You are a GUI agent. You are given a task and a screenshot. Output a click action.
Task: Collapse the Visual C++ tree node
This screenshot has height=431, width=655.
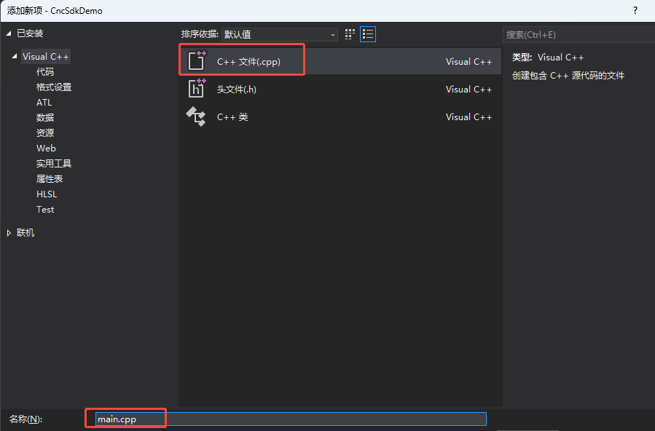(15, 57)
